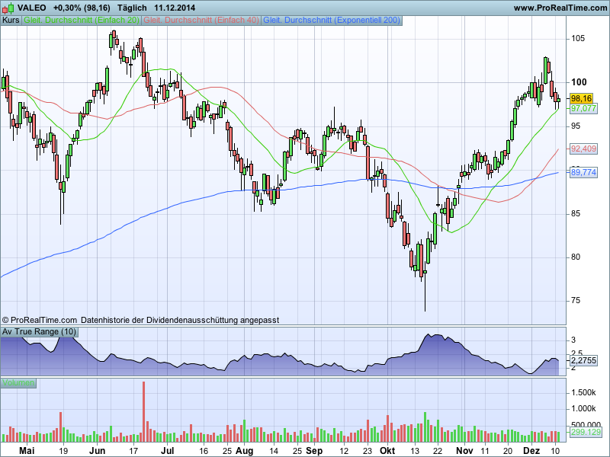Select the Gleit. Durchschnitt (Exponentiell 200) label

pos(332,21)
